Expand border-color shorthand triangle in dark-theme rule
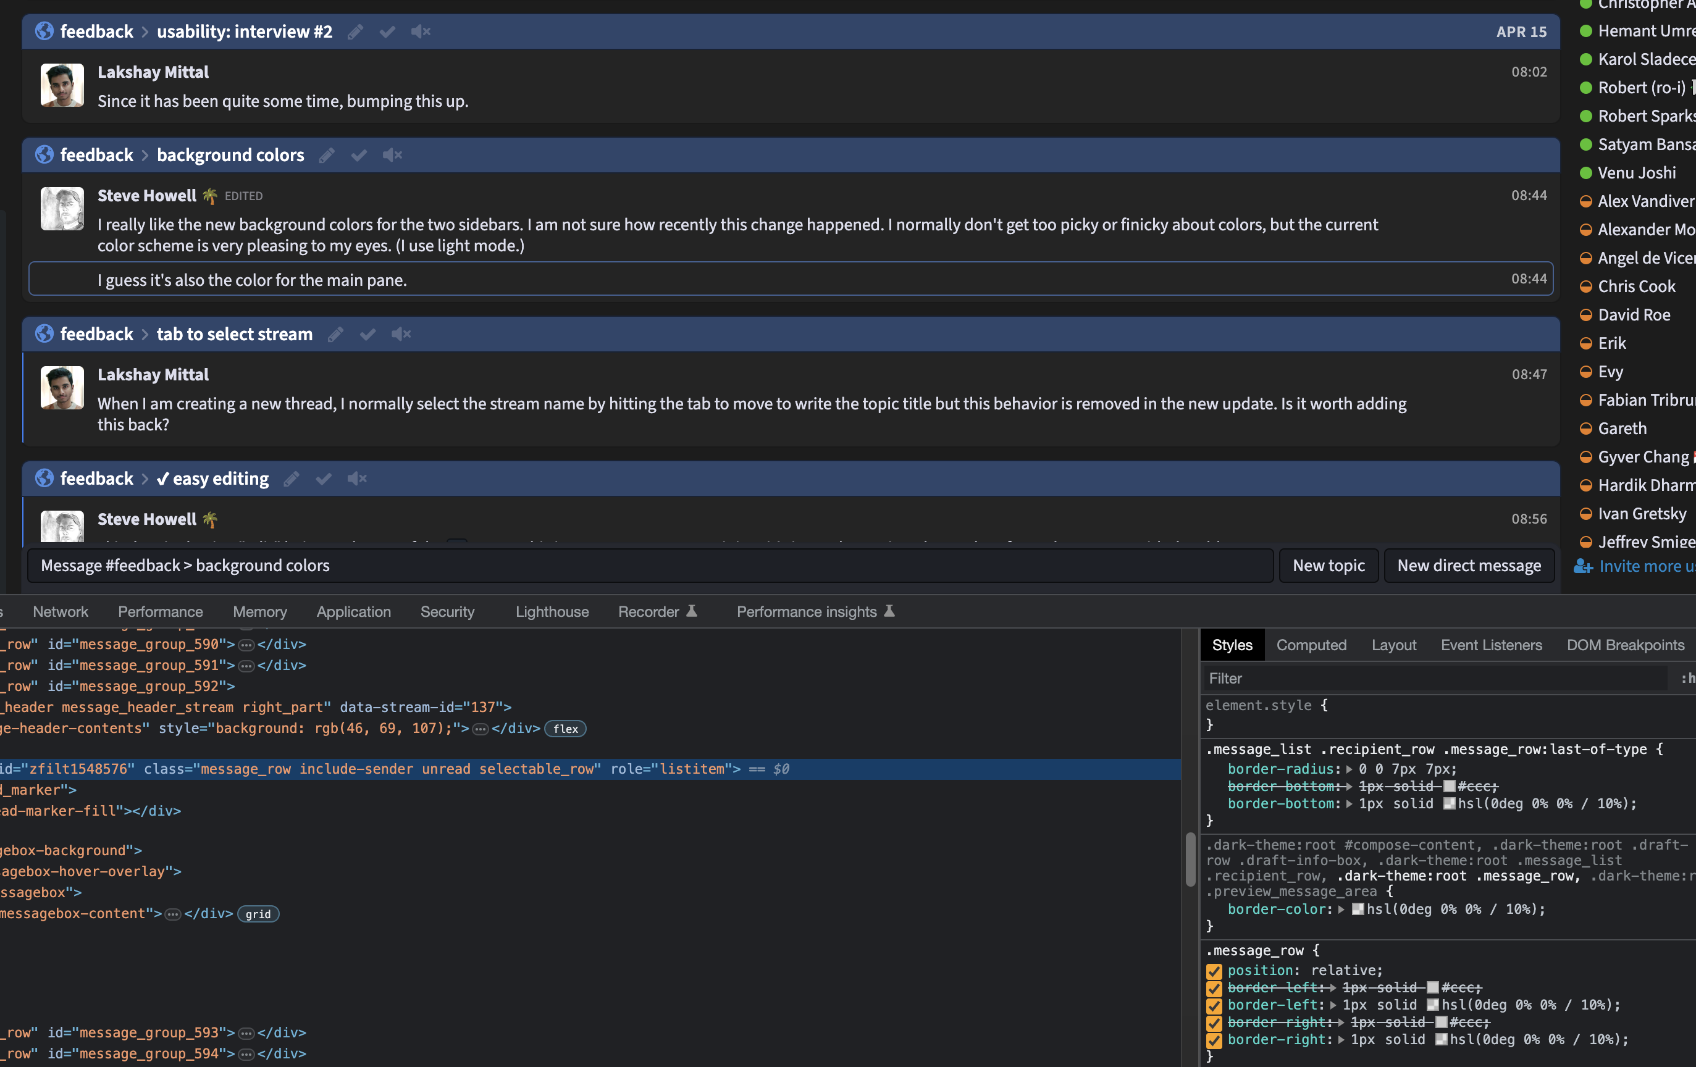The width and height of the screenshot is (1696, 1067). click(x=1341, y=910)
